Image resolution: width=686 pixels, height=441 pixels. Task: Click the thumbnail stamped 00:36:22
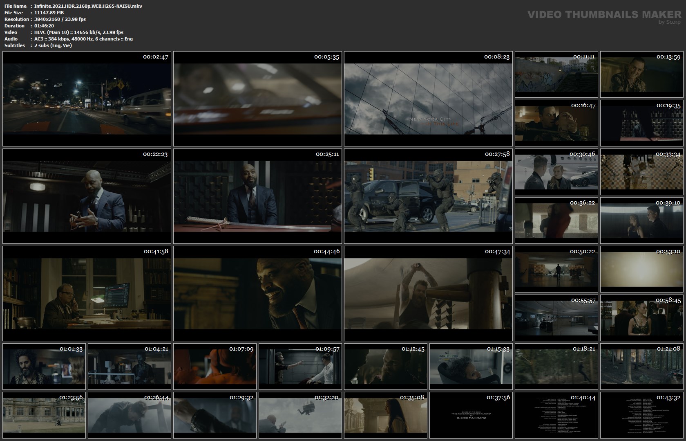click(x=556, y=220)
